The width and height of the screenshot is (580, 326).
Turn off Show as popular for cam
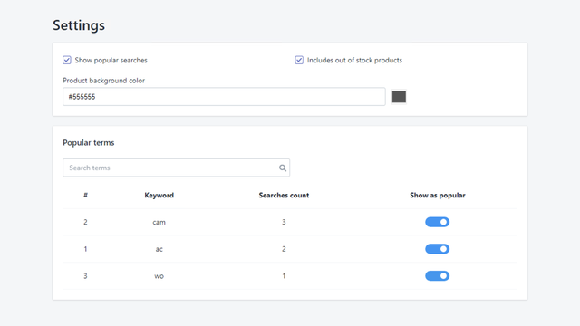pos(437,222)
